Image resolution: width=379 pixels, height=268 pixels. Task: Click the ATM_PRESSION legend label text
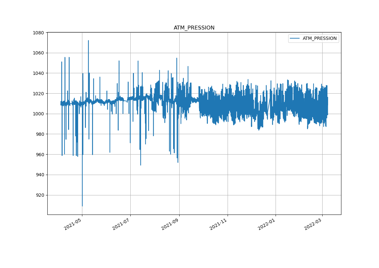tap(319, 39)
